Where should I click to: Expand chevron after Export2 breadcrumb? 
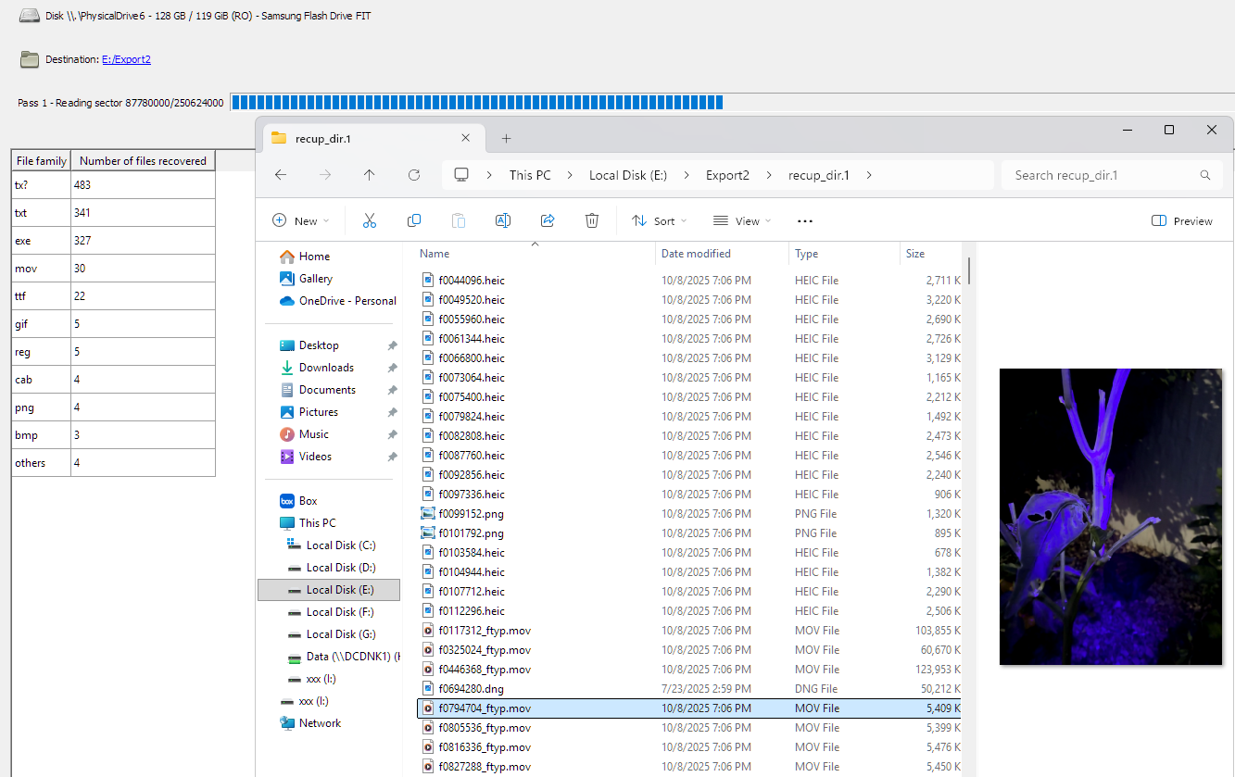(768, 175)
